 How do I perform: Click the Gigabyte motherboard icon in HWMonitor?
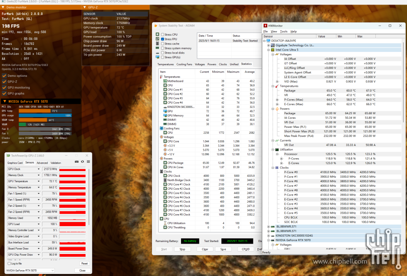pos(272,45)
